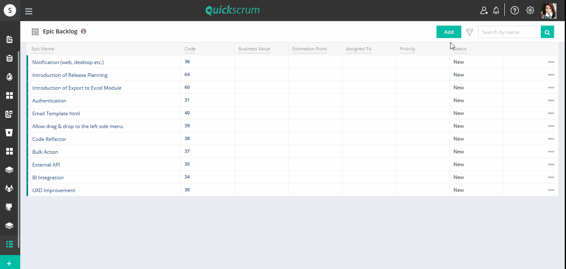Select the Epic Backlog list icon in sidebar
The width and height of the screenshot is (566, 269).
pyautogui.click(x=10, y=244)
